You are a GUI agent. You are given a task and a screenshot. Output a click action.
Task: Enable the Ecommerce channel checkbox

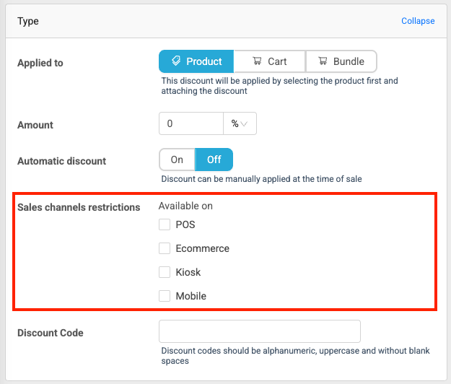165,248
